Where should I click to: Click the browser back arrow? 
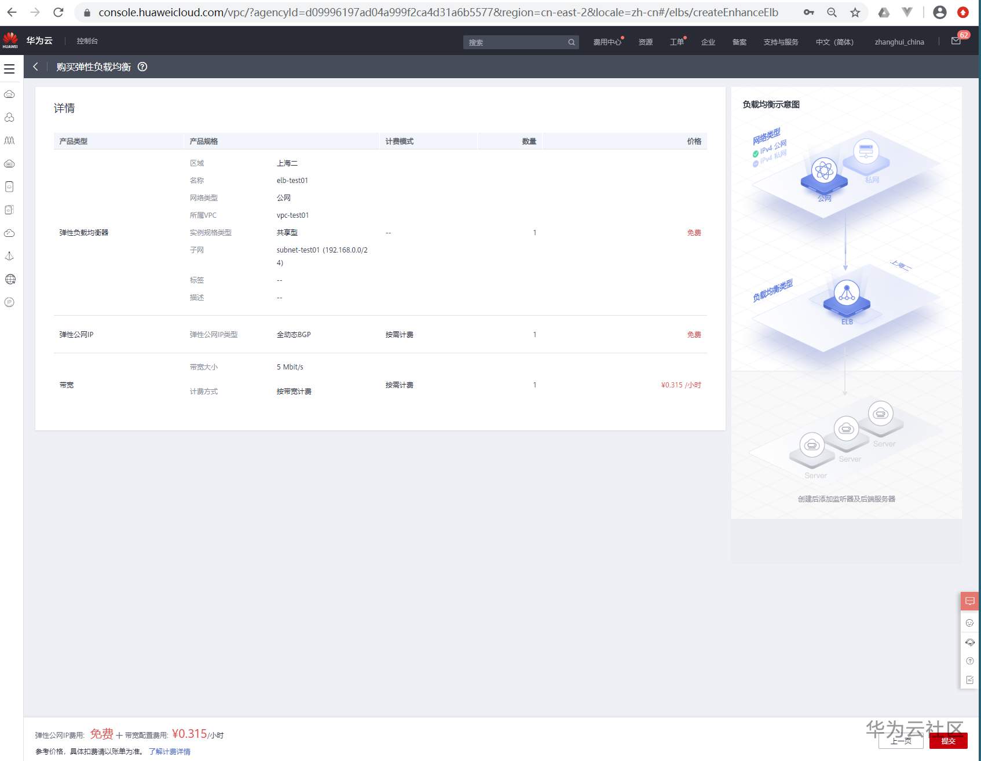(x=12, y=12)
